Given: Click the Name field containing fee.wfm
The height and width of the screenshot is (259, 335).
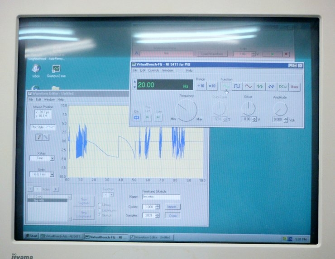Looking at the screenshot, I should 161,197.
